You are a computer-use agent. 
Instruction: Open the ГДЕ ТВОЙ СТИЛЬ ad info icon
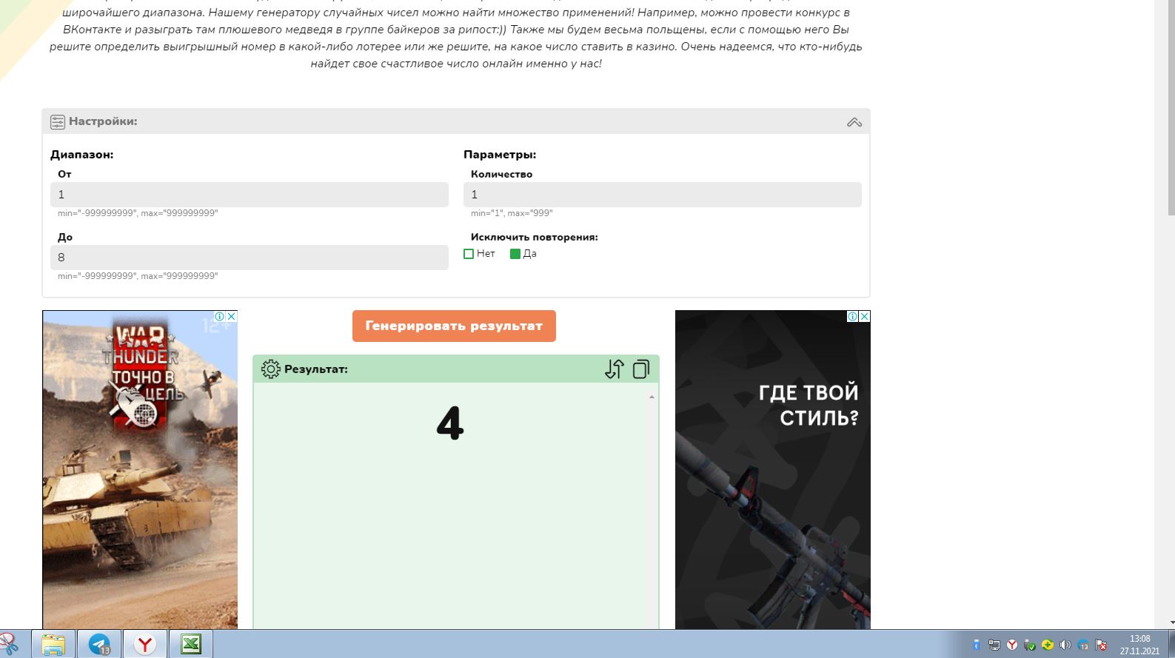(853, 316)
